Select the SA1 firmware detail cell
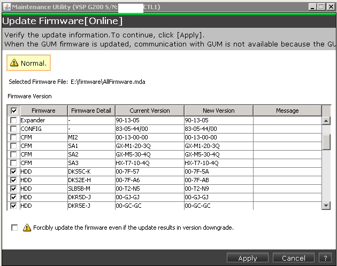Viewport: 337px width, 266px height. point(91,146)
